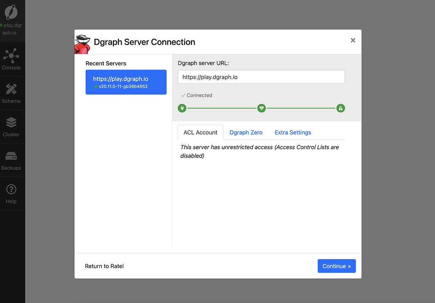This screenshot has width=435, height=303.
Task: Click the plug connection step icon
Action: (182, 108)
